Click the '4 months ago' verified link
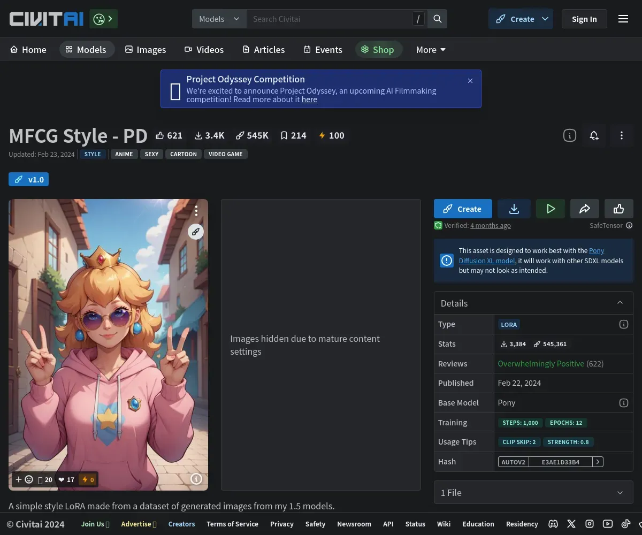 491,226
